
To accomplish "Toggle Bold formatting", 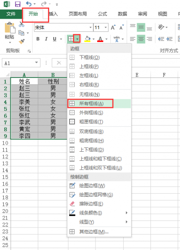I will [38, 39].
